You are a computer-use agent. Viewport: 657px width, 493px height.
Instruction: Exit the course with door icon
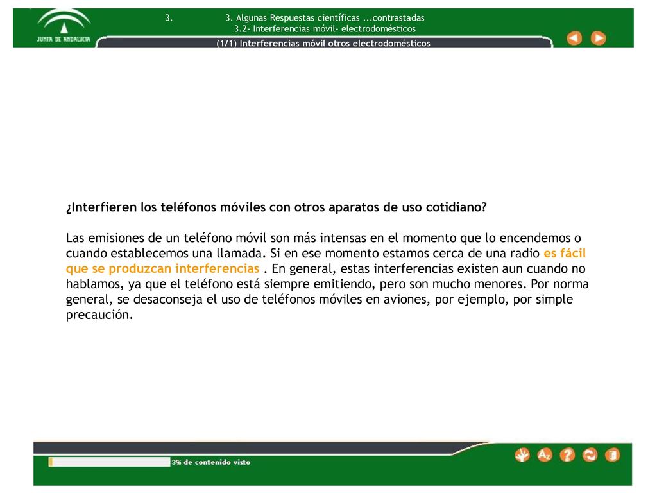[612, 455]
